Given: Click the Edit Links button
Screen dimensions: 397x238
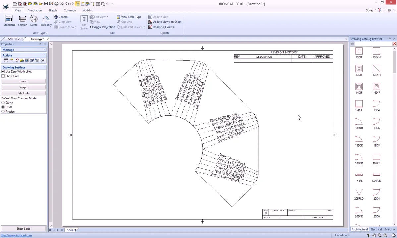Looking at the screenshot, I should pos(24,93).
